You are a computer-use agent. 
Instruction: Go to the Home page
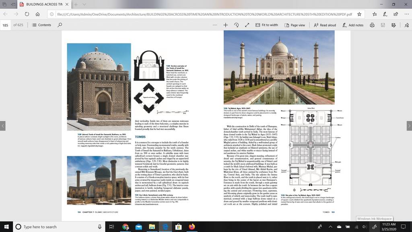(x=37, y=14)
